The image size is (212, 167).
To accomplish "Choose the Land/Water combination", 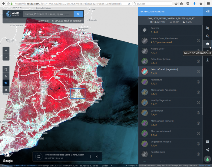I will tap(171, 113).
